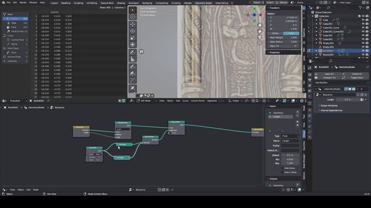Open the Edit Mode dropdown in viewport header

[147, 101]
